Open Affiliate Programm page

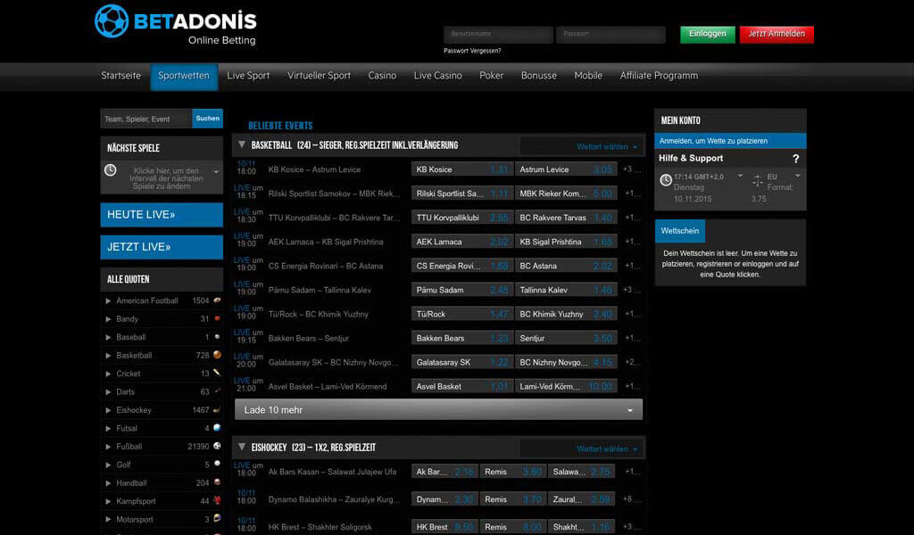coord(659,76)
